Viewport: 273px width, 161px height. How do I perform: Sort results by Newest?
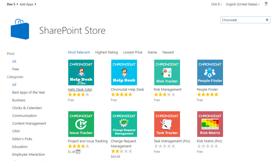point(168,52)
